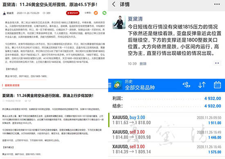This screenshot has width=225, height=159.
Task: Open the two-dot comment button beside 10:39 post
Action: tap(217, 63)
